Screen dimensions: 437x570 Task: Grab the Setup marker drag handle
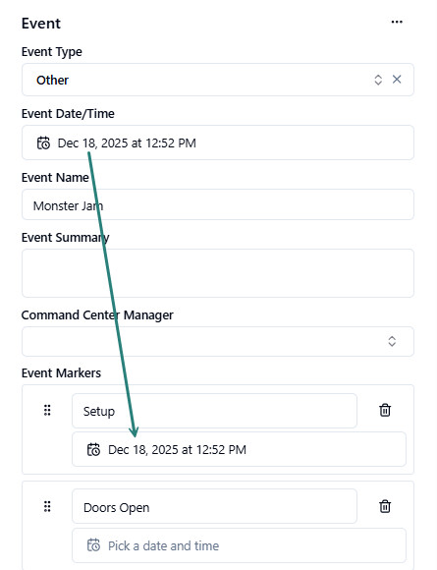[47, 410]
